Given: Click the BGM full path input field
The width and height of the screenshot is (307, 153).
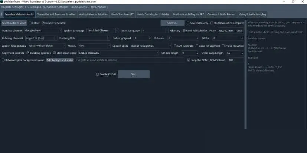Looking at the screenshot, I should click(130, 60).
